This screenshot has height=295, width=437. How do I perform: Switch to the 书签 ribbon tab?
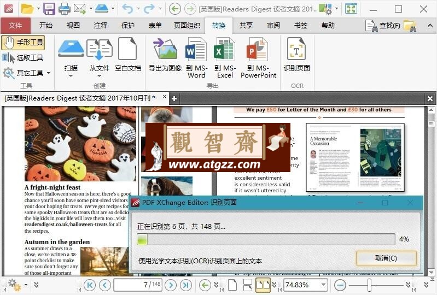(x=301, y=26)
